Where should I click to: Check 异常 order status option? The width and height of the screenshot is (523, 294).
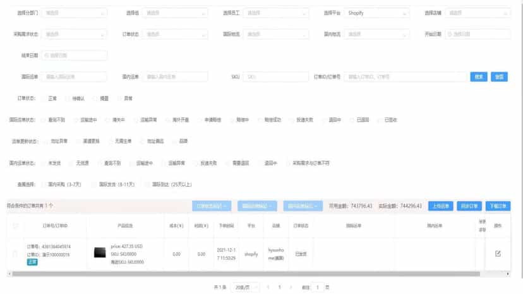119,98
